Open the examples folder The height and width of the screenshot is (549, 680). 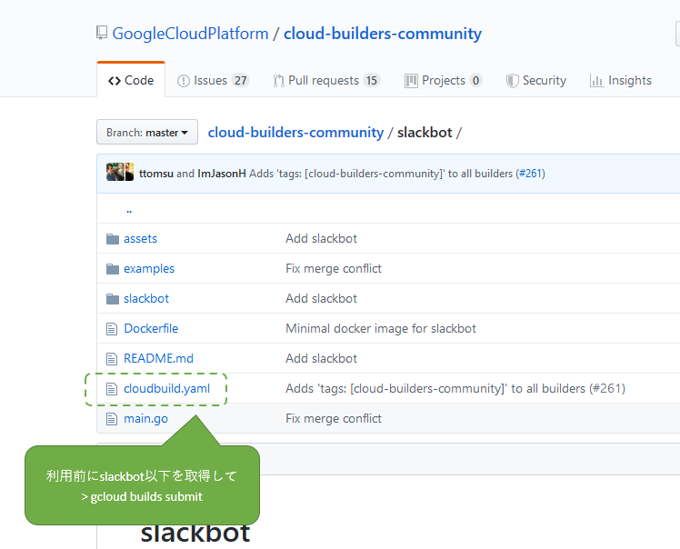tap(149, 269)
